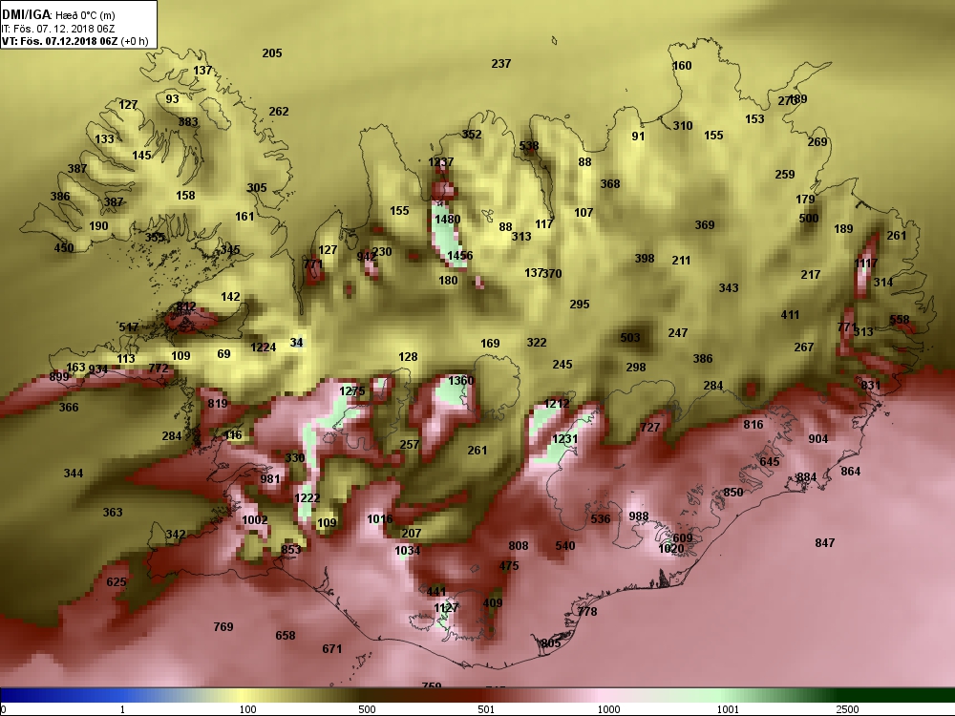
Task: Click the map value '352'
Action: pos(472,136)
